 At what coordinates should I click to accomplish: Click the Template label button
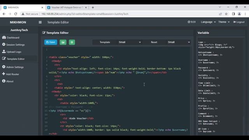(105, 42)
